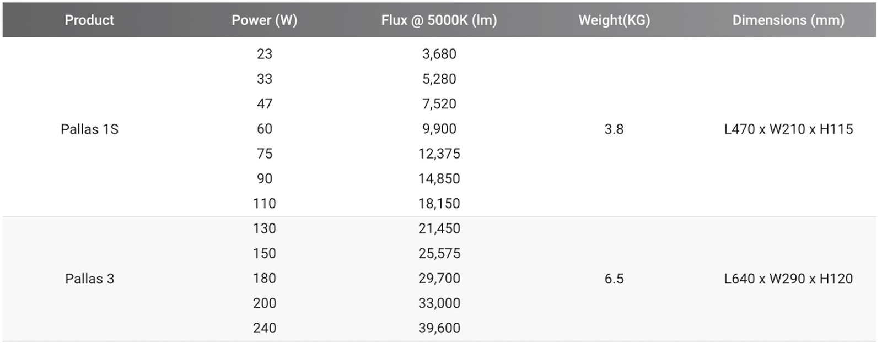Click the Product column header
Viewport: 882px width, 349px height.
coord(89,20)
